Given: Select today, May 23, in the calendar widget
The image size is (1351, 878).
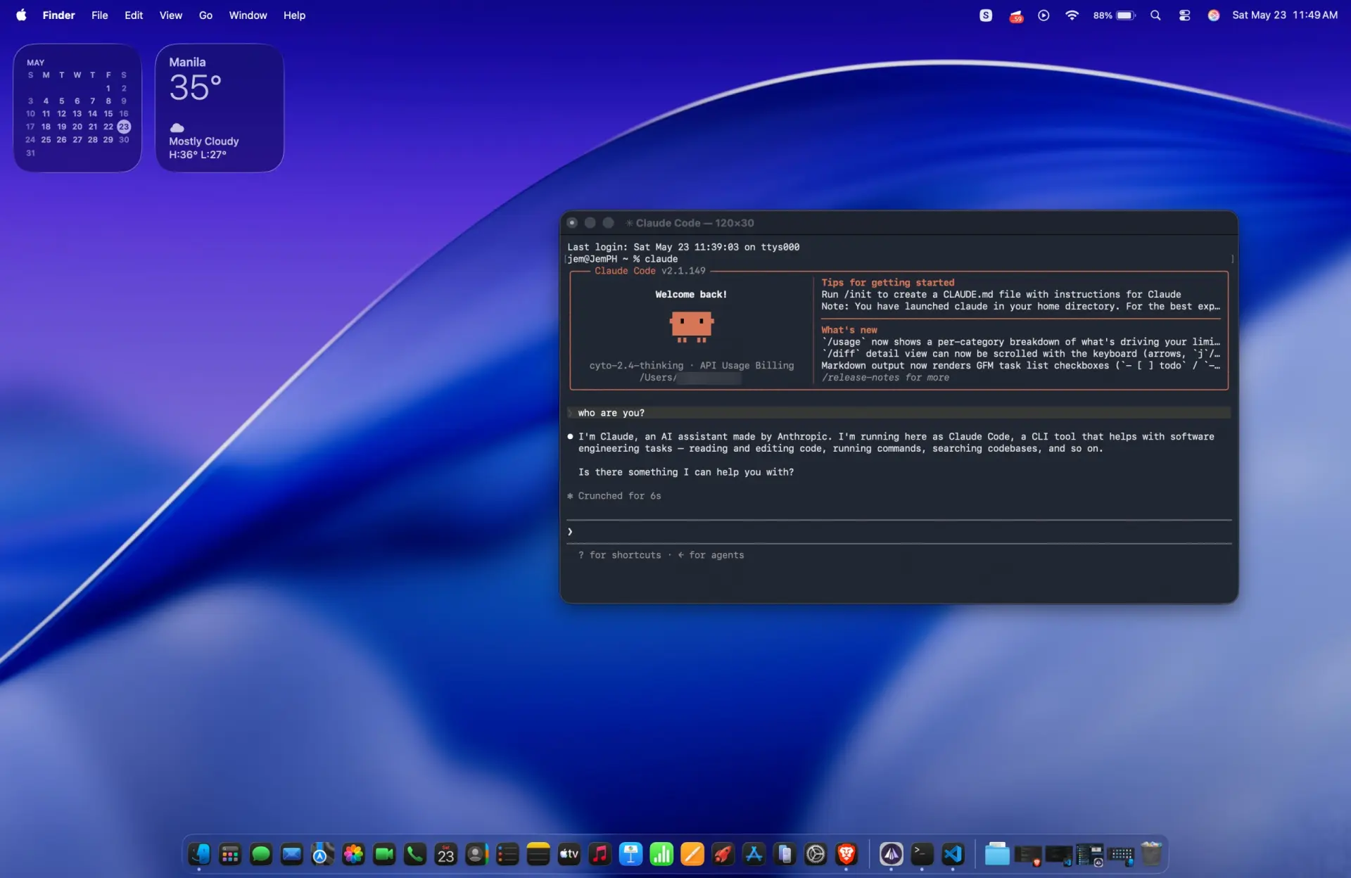Looking at the screenshot, I should tap(124, 127).
